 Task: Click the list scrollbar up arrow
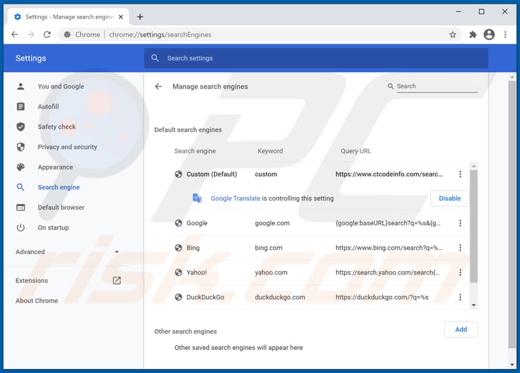click(473, 166)
